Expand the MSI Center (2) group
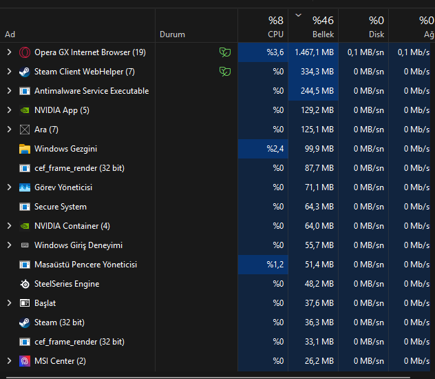435x379 pixels. coord(9,361)
